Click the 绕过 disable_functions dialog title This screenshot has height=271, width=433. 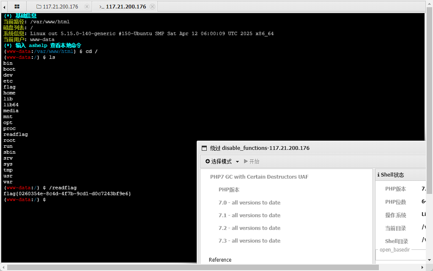tap(260, 148)
